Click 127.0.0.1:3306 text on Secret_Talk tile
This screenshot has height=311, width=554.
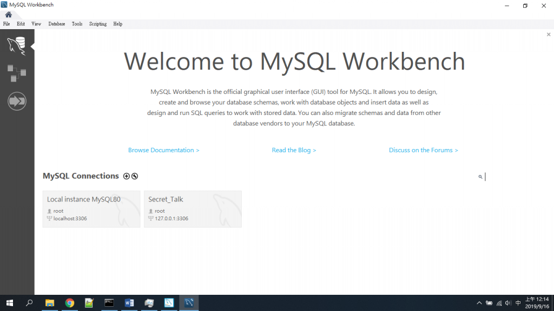172,219
